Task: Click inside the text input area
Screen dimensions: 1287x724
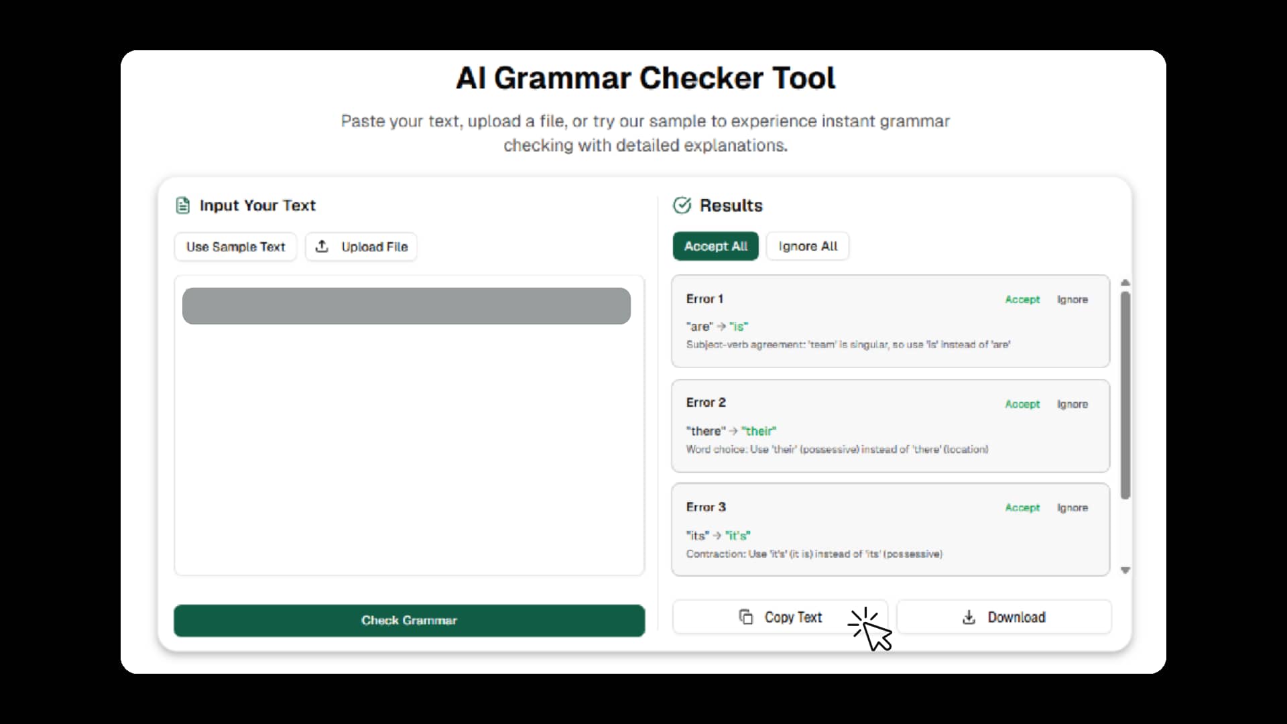Action: pos(409,449)
